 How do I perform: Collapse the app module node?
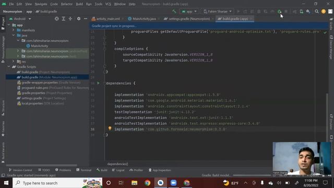click(x=9, y=25)
